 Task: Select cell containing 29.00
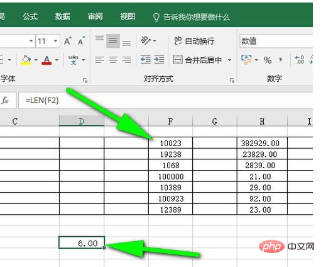[x=262, y=187]
